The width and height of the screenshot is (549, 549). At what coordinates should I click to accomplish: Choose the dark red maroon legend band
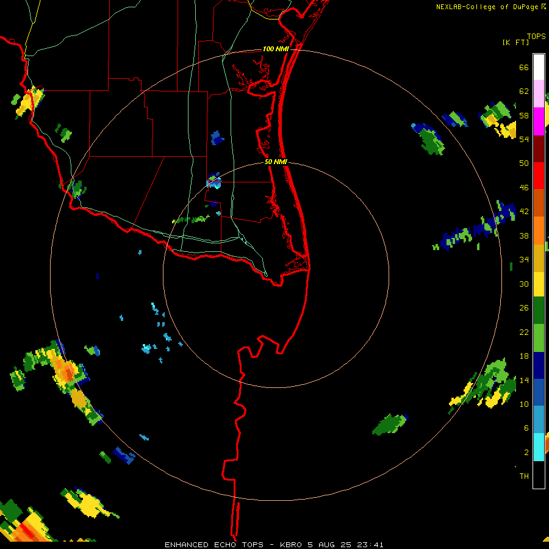[539, 149]
